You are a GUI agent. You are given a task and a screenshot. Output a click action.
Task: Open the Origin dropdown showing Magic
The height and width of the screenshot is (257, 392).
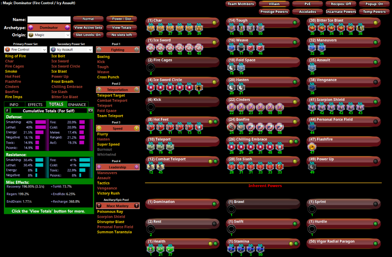point(49,35)
